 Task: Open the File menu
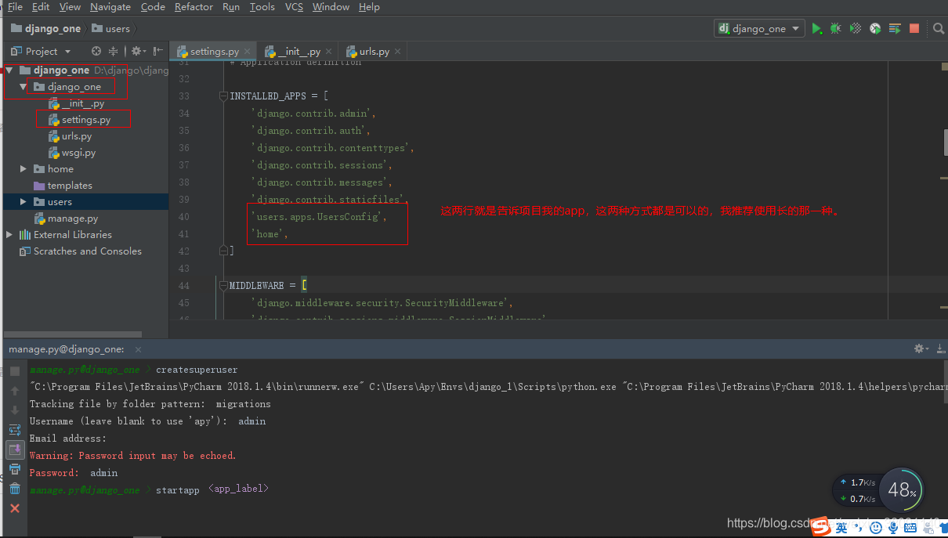tap(14, 7)
